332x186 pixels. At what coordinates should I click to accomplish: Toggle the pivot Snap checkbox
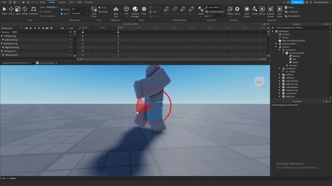pyautogui.click(x=100, y=7)
